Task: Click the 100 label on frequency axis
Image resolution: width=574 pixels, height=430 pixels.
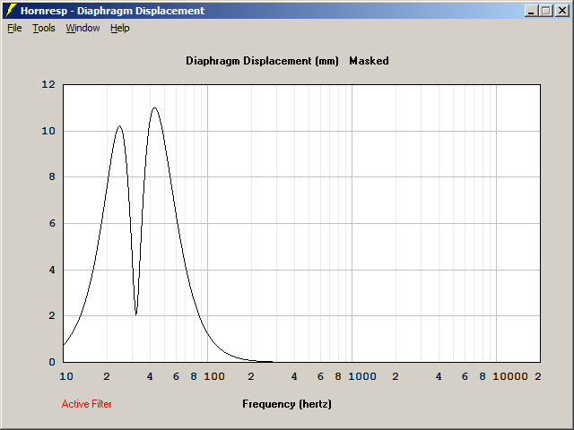Action: point(214,376)
